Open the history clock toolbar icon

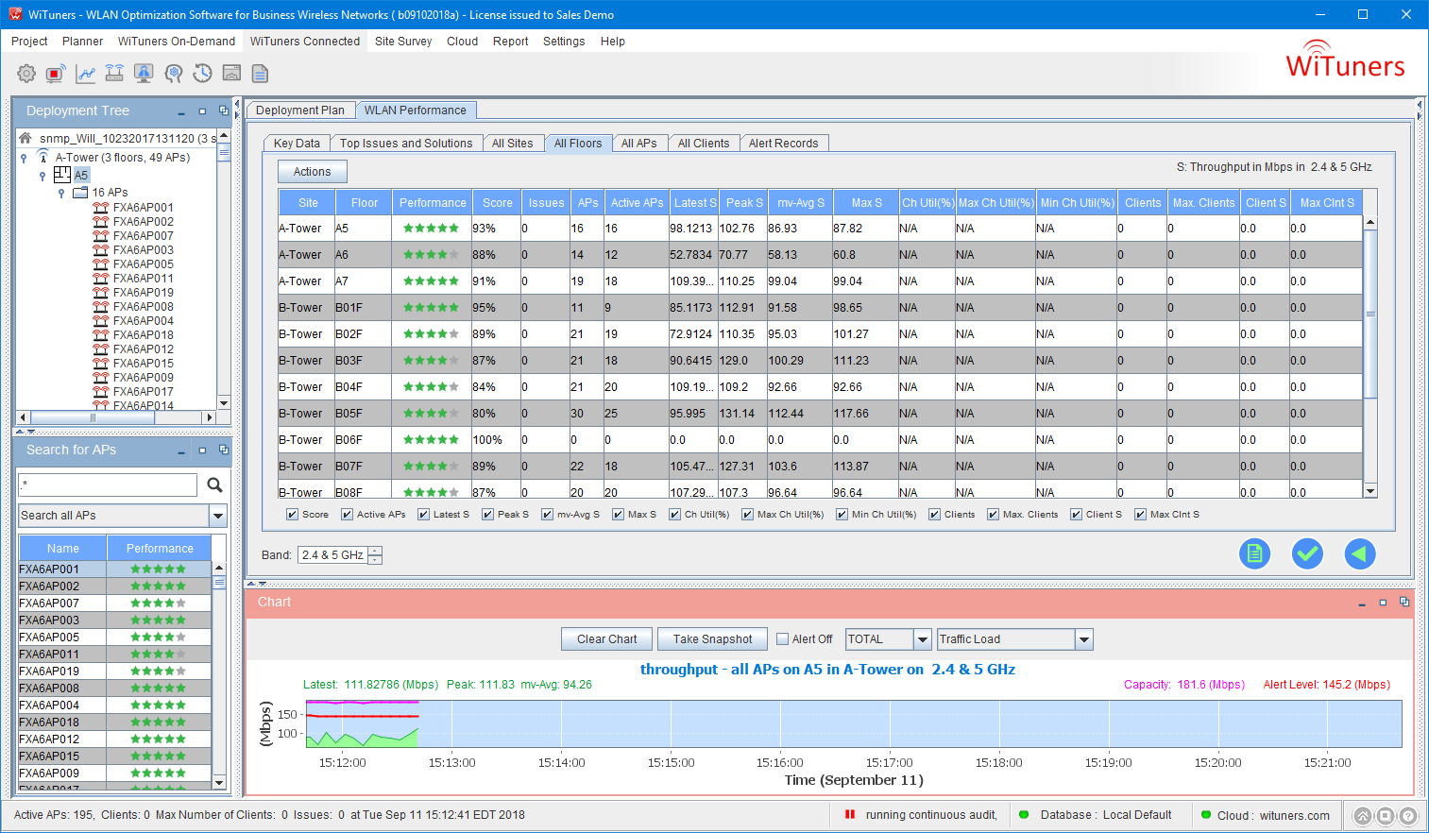[202, 74]
